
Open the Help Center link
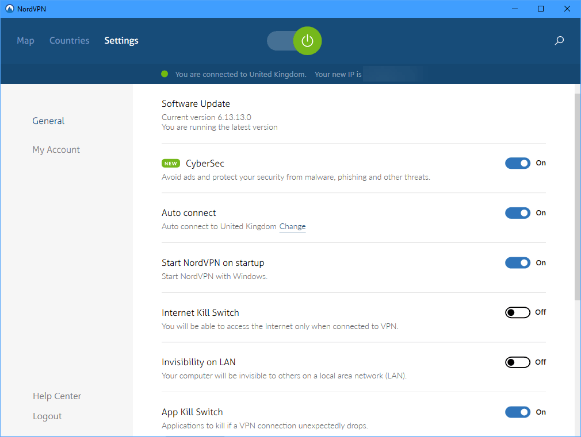[57, 396]
